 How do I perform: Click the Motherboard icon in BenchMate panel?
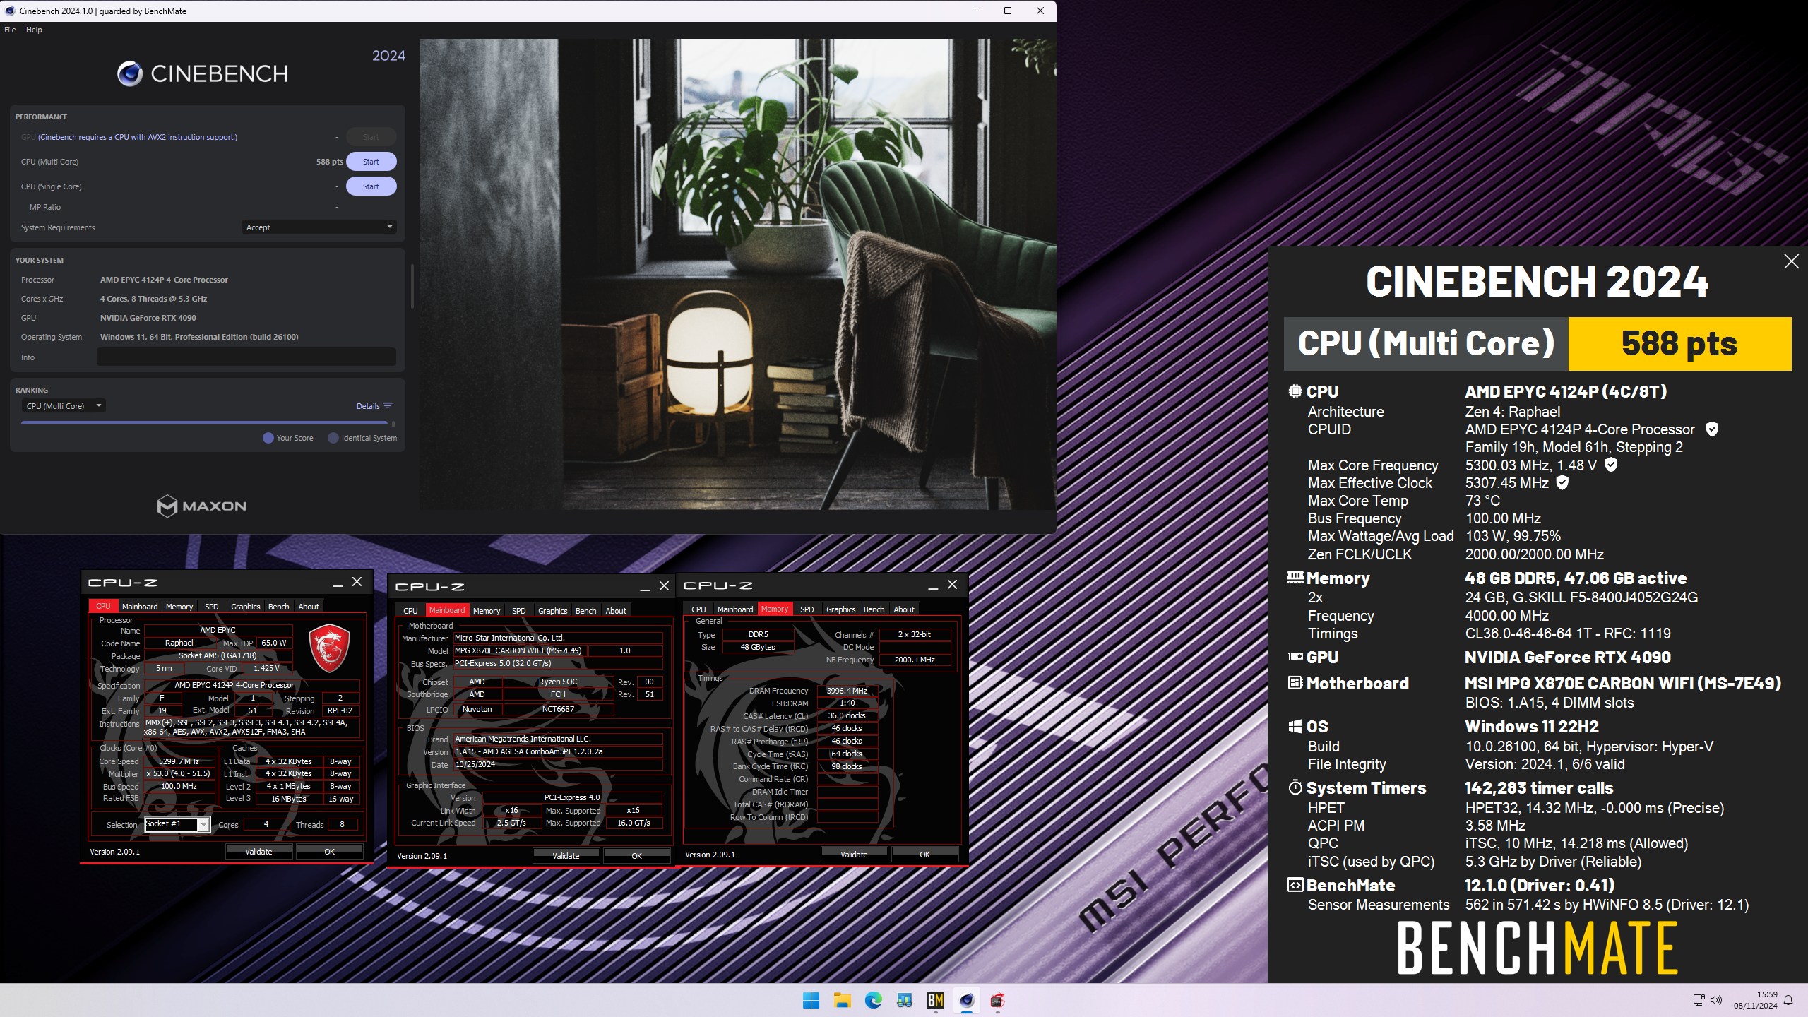tap(1295, 683)
